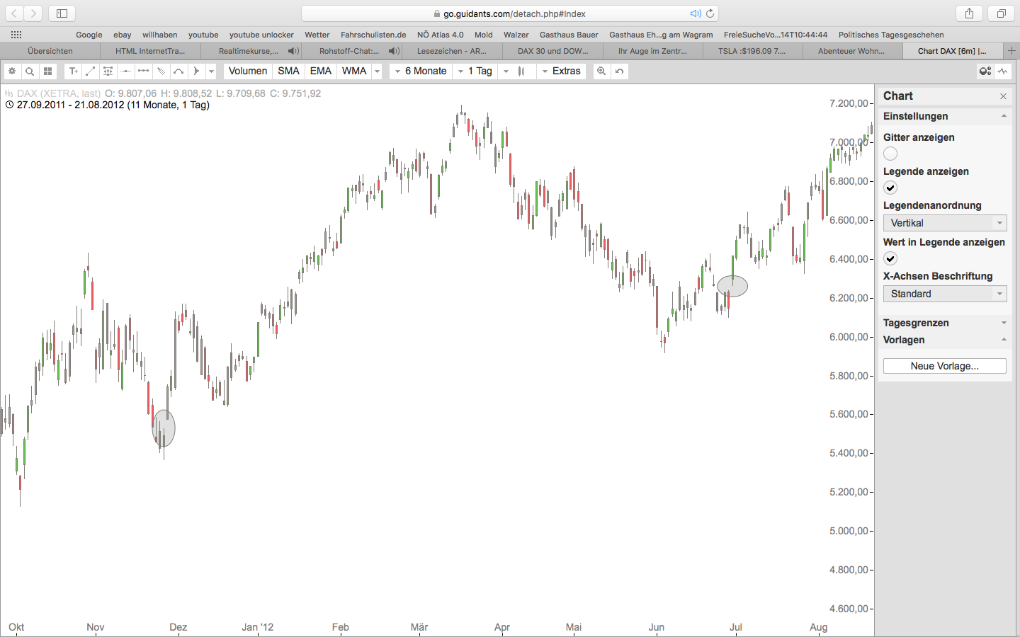Select the magnifier zoom tool

click(29, 71)
